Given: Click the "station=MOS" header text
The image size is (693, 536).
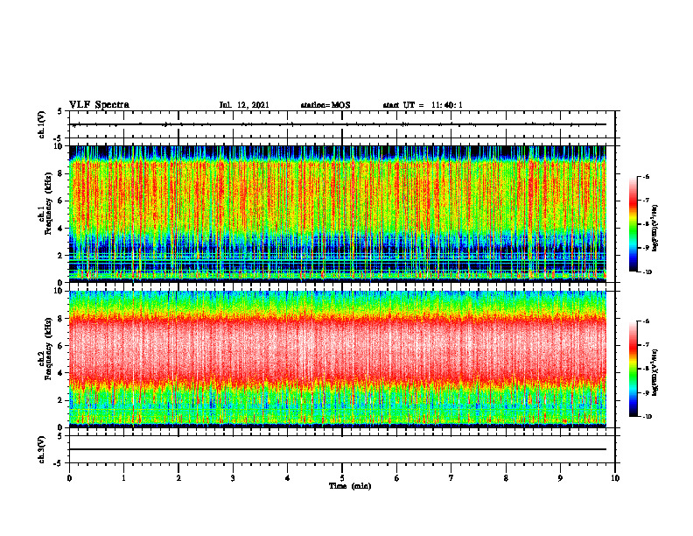Looking at the screenshot, I should pos(325,105).
